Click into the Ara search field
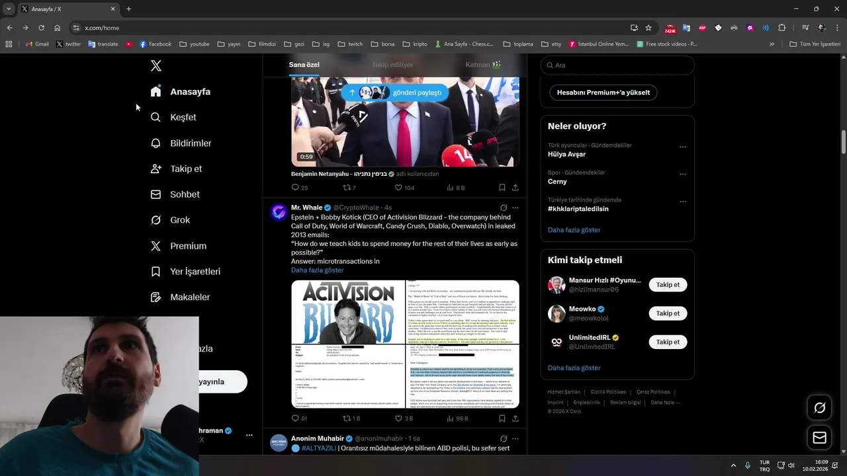Screen dimensions: 847x476 [617, 65]
